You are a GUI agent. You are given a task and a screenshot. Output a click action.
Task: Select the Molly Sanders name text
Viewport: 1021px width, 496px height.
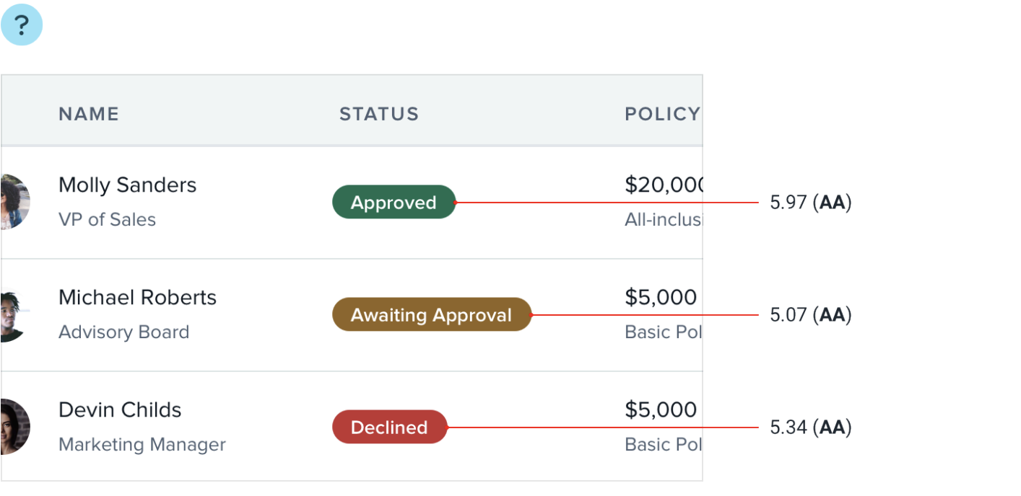127,185
